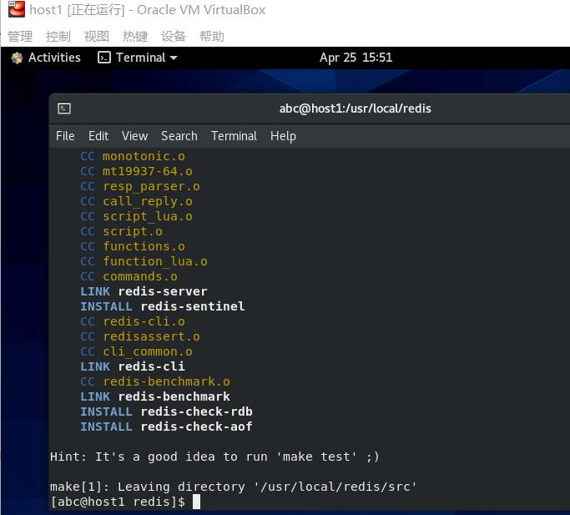Open the Terminal menu in terminal menubar

[x=235, y=136]
